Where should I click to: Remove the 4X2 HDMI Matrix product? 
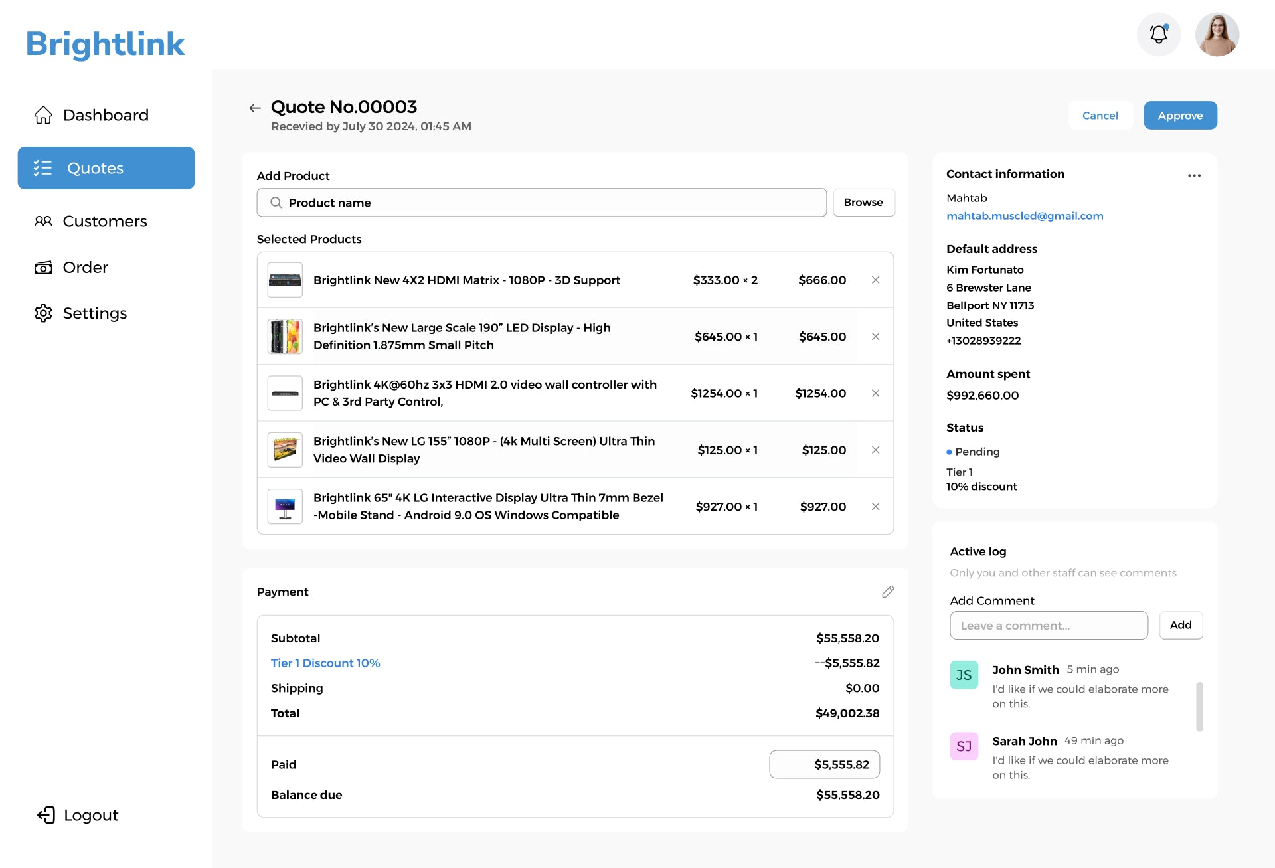pos(875,280)
